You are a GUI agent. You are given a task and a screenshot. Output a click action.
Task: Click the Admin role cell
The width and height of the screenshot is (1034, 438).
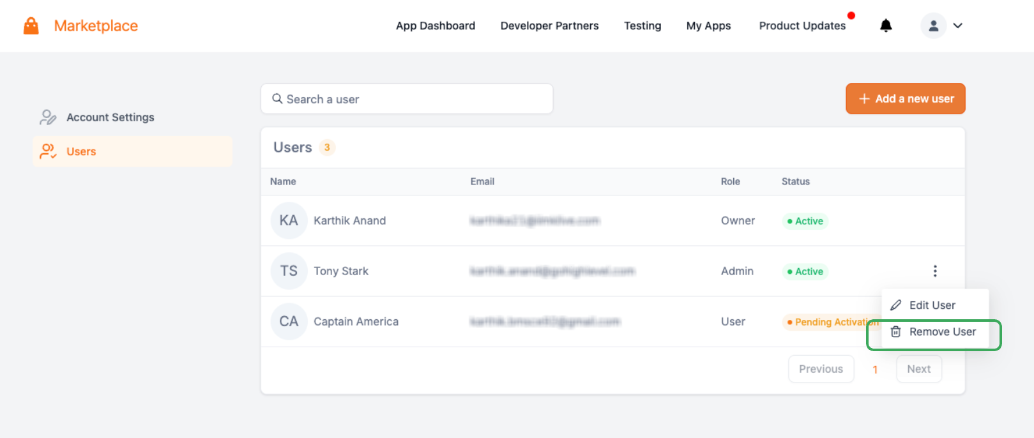[x=737, y=271]
